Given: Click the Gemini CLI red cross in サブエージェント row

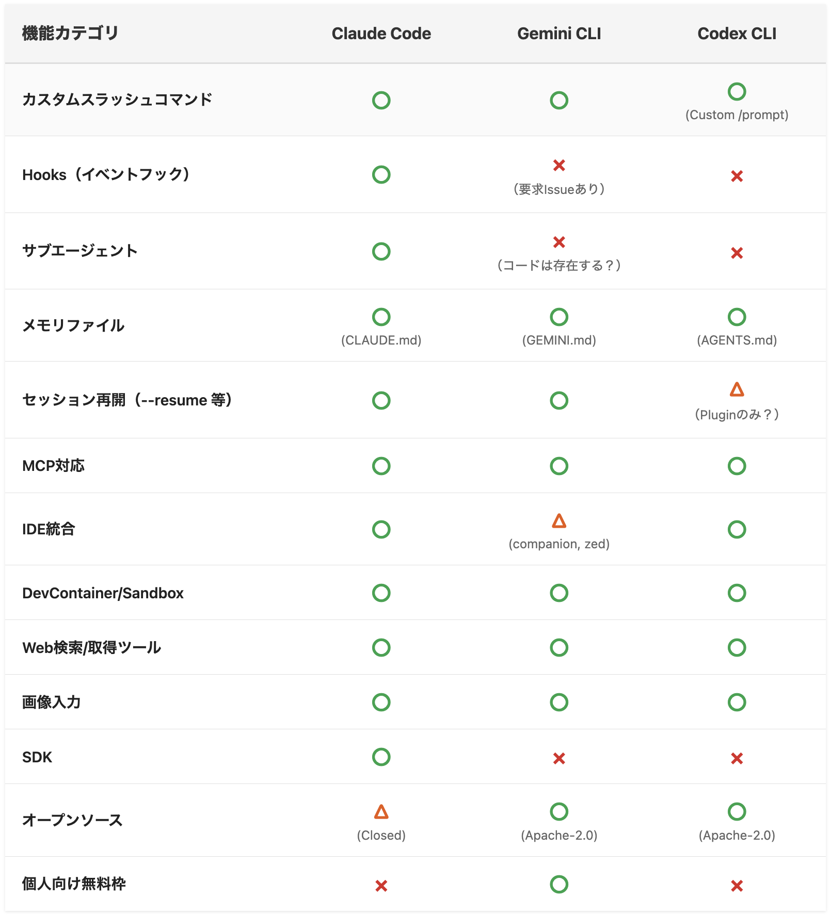Looking at the screenshot, I should (x=558, y=242).
